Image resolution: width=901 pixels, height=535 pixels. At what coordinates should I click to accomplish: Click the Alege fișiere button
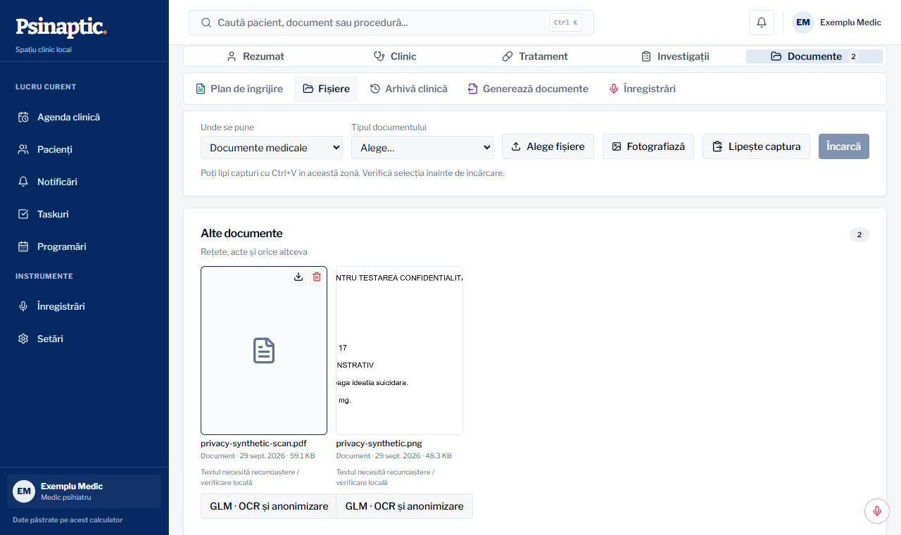548,146
